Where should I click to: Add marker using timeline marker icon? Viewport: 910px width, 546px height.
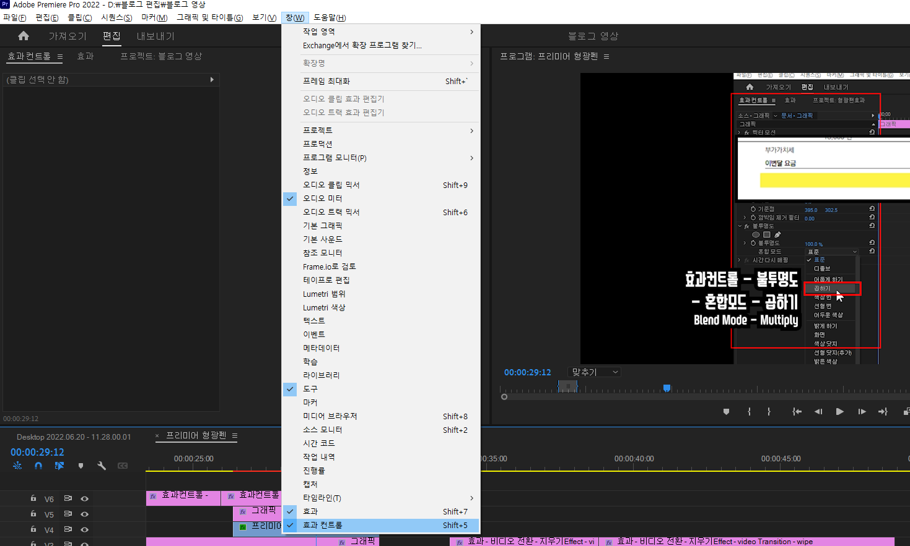coord(81,466)
